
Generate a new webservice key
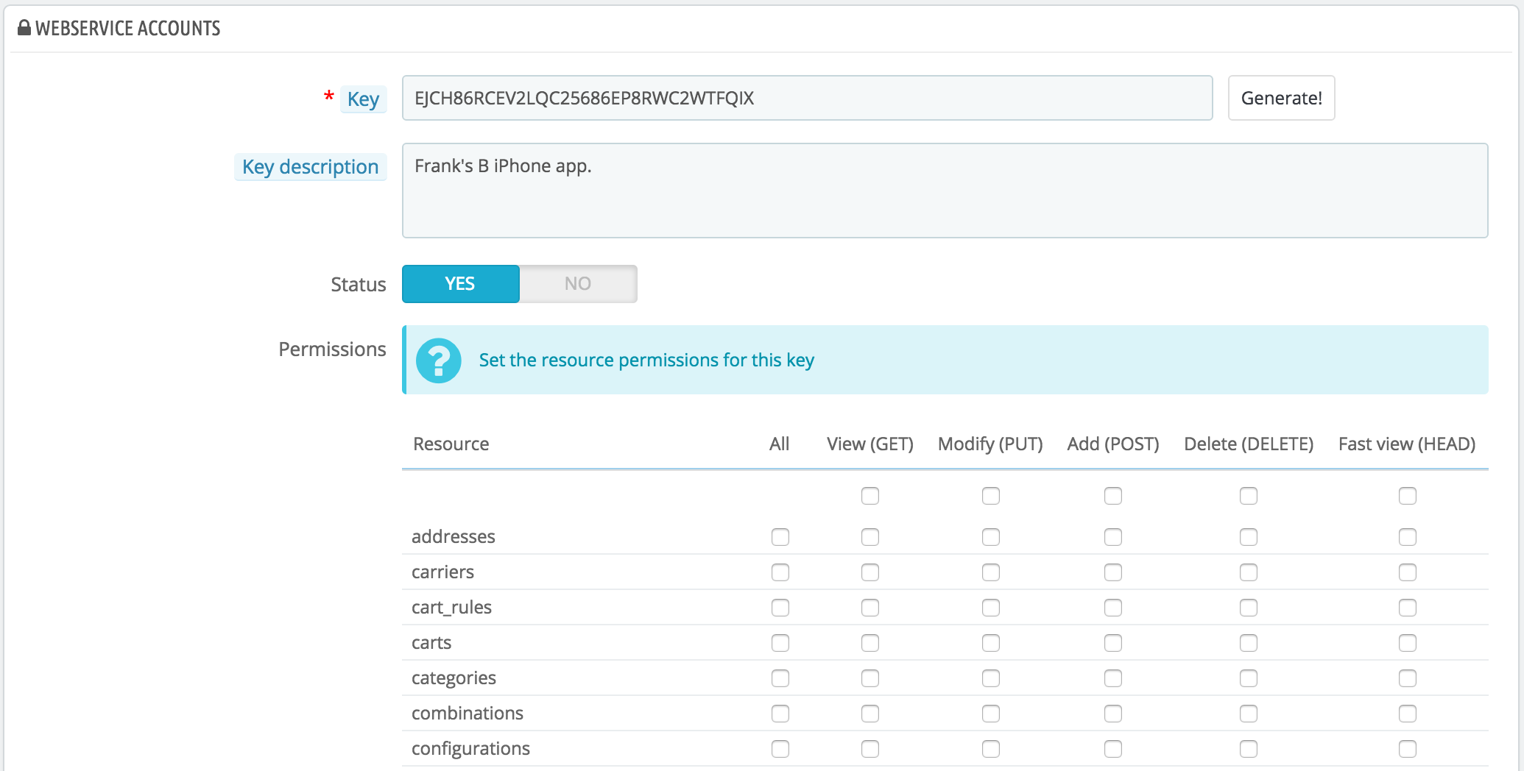[1281, 98]
